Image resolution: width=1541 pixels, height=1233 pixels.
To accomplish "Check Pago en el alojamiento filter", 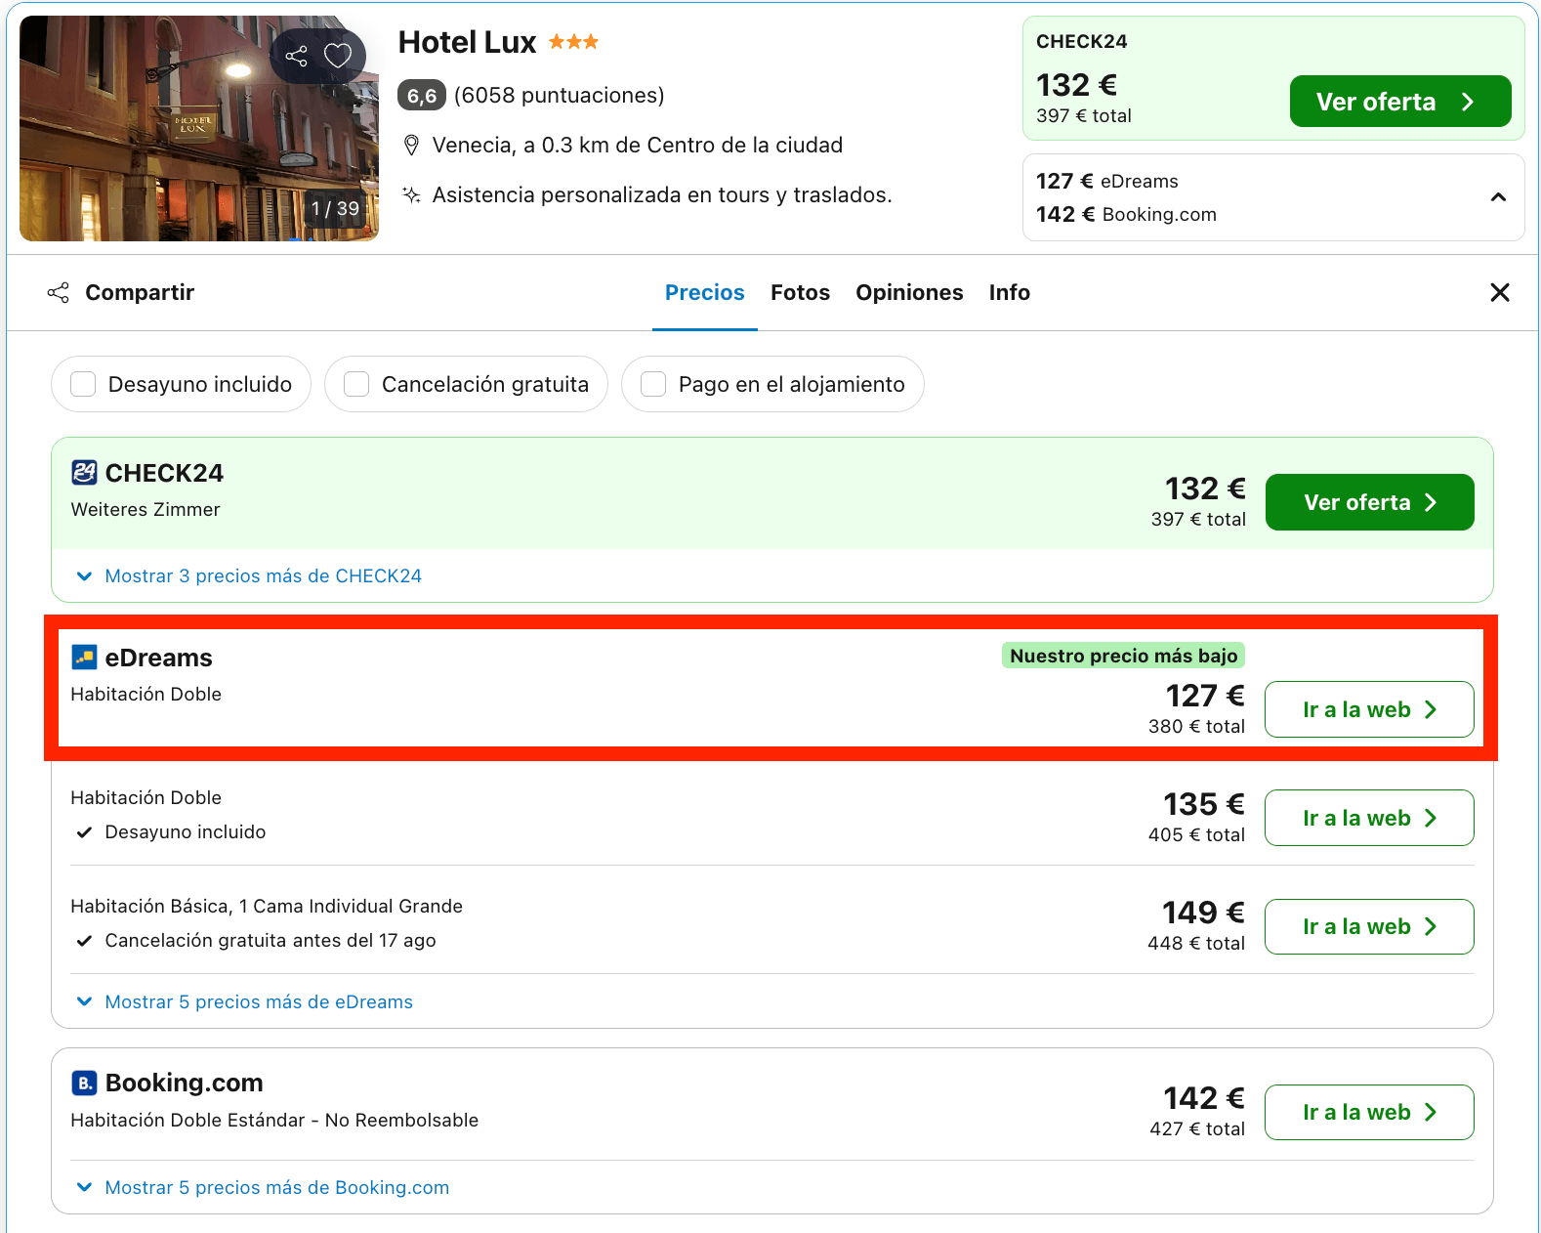I will click(x=653, y=384).
